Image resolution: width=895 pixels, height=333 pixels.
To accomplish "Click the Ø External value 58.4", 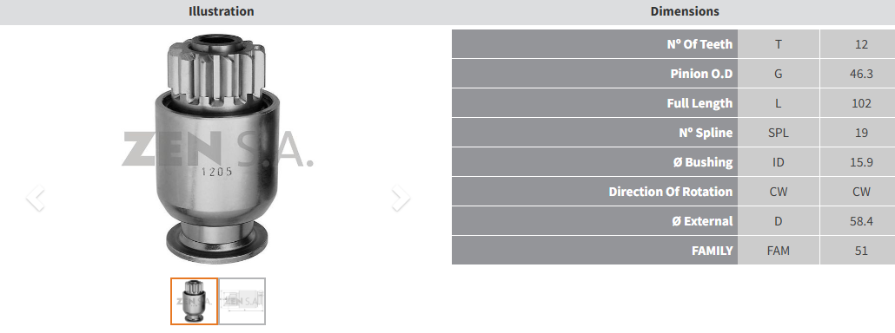I will 861,221.
